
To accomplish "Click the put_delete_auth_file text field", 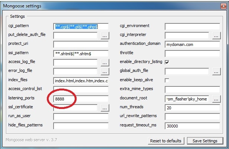I will [75, 36].
